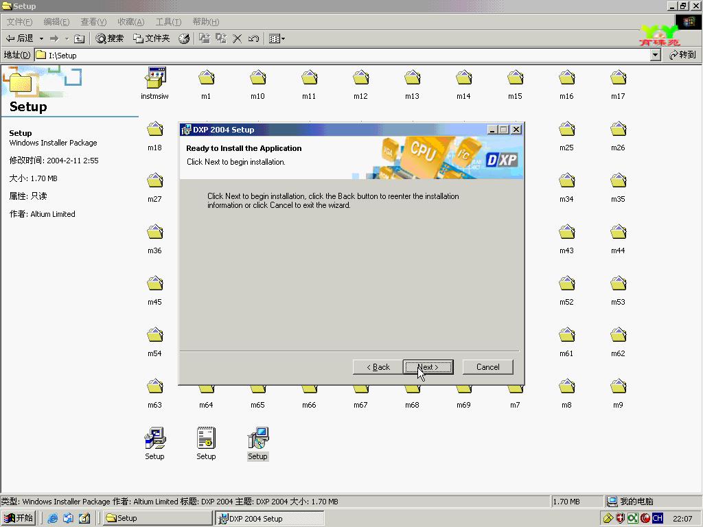Open the history toolbar icon
Screen dimensions: 703x527
[184, 38]
